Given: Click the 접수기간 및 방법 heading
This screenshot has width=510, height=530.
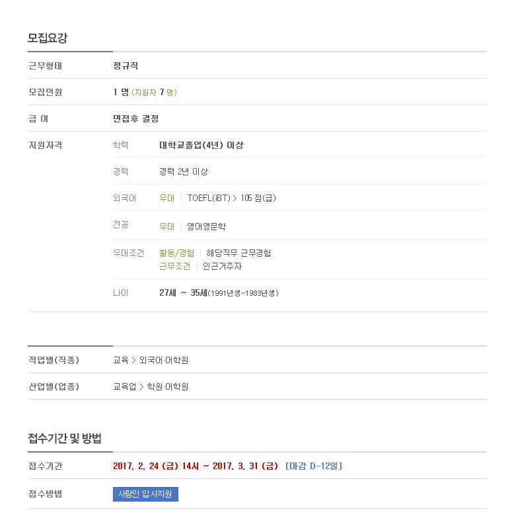Looking at the screenshot, I should pos(65,439).
